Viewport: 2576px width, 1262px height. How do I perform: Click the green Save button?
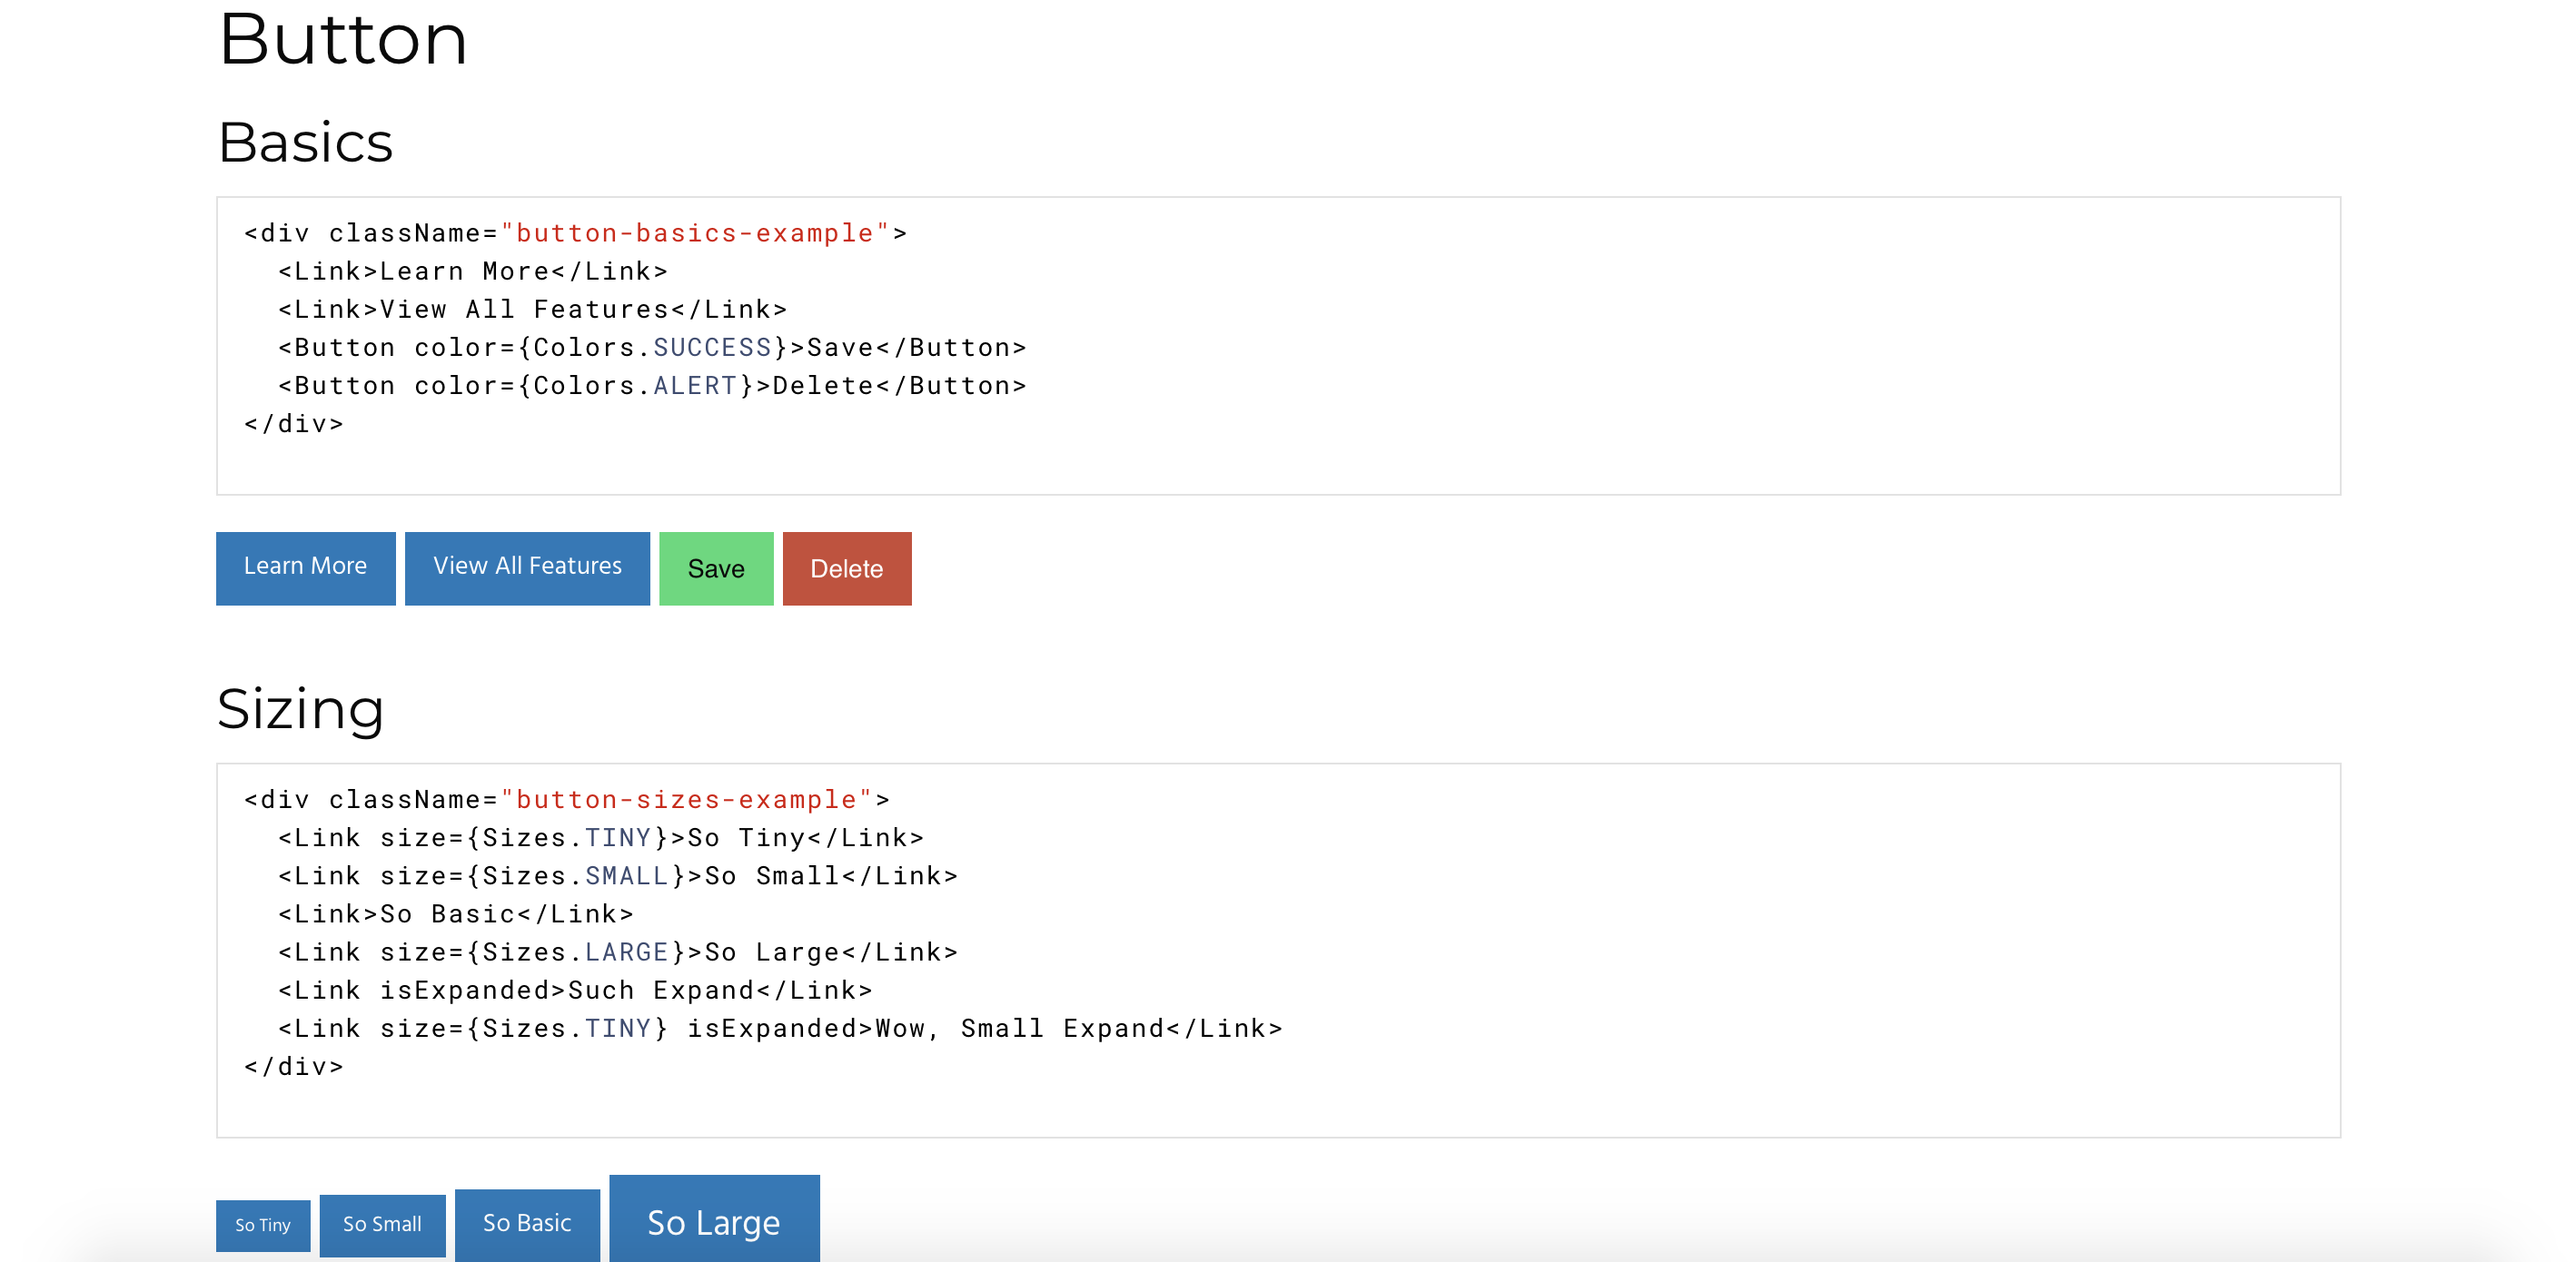coord(717,567)
